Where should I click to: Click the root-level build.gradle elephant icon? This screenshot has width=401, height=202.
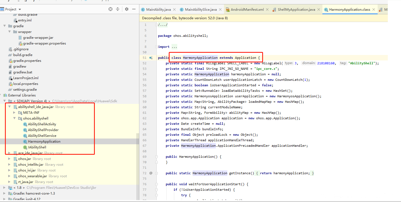[10, 55]
